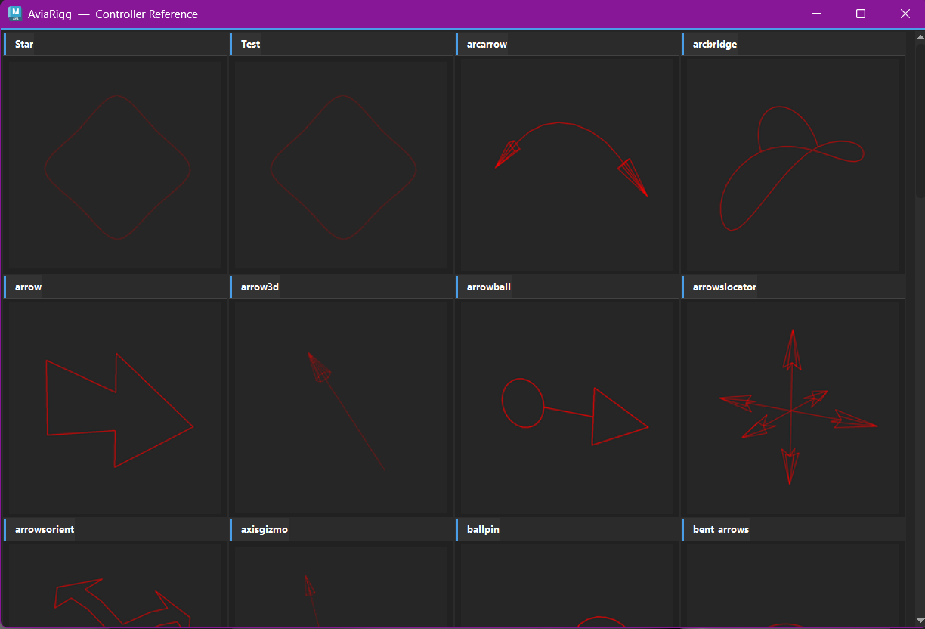
Task: Pick the bent_arrows controller shape preview
Action: [x=793, y=587]
